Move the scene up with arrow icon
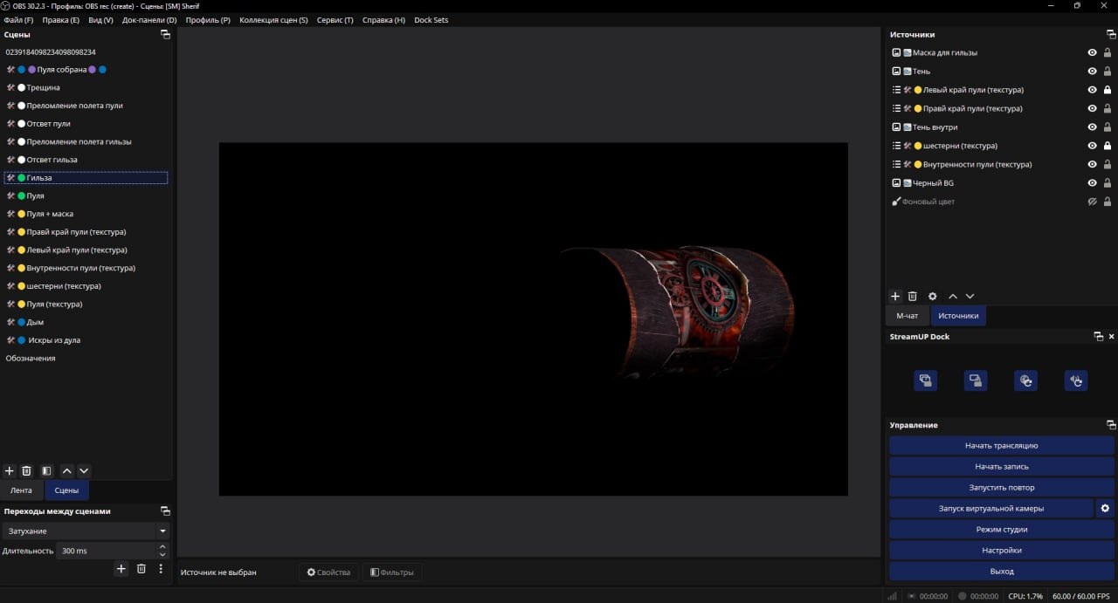1118x603 pixels. (x=67, y=470)
